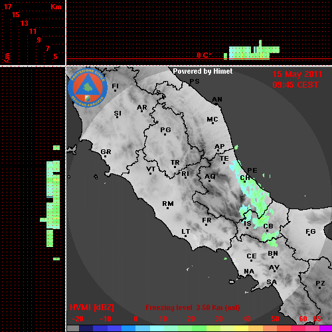Click the 30 value on dBZ scale
This screenshot has height=332, width=332.
[x=218, y=319]
